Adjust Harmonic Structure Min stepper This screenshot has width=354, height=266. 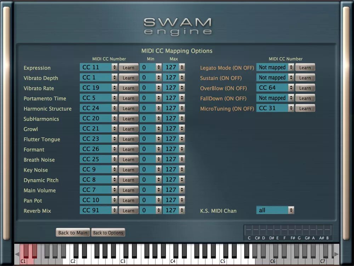point(159,108)
